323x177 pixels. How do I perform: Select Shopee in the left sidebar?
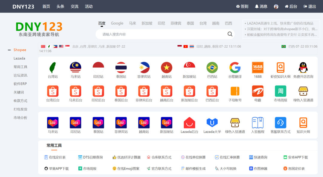(20, 50)
